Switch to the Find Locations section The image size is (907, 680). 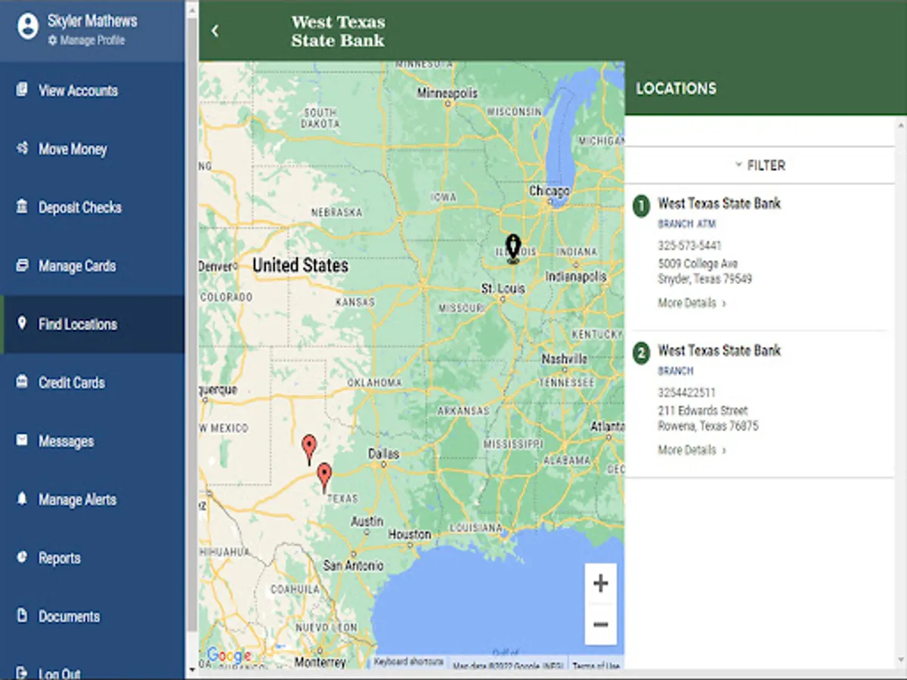pos(76,324)
